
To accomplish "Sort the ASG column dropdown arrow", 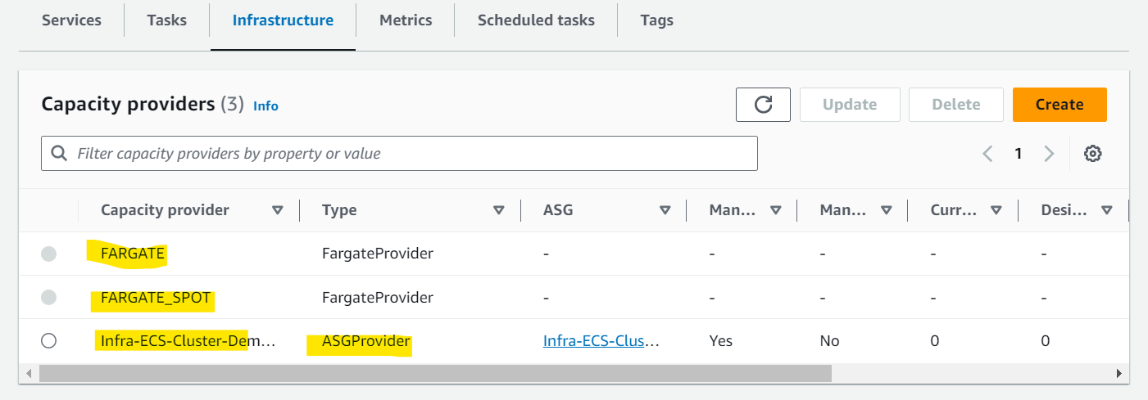I will point(665,210).
